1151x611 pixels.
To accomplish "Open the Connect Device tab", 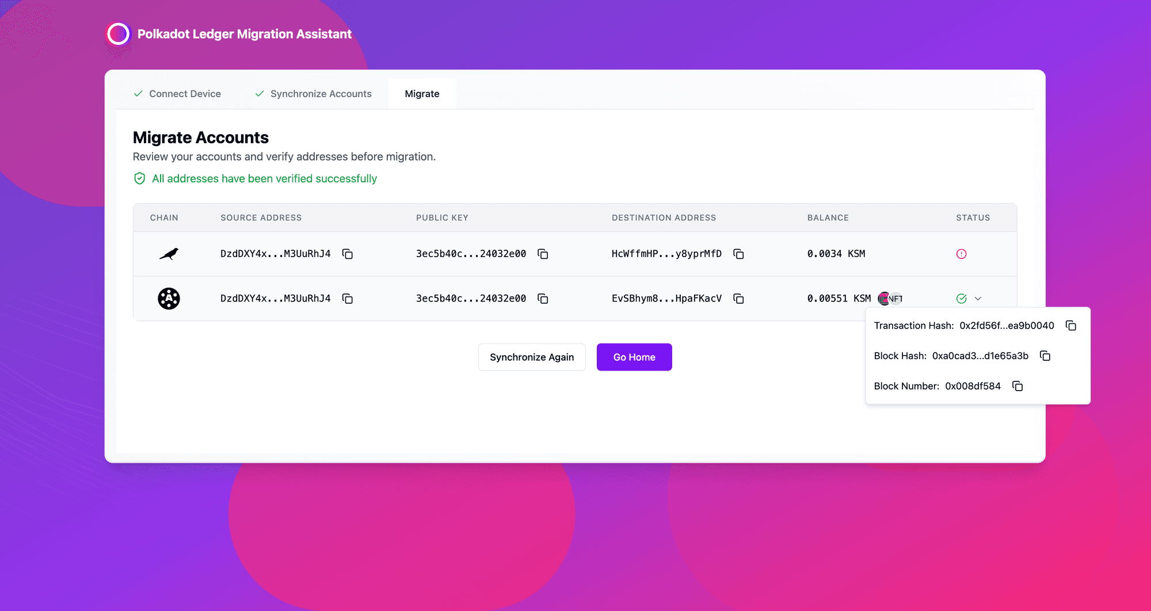I will point(177,94).
